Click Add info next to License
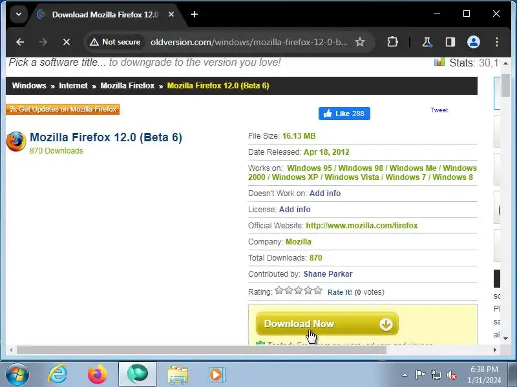Screen dimensions: 517x387 click(x=295, y=209)
